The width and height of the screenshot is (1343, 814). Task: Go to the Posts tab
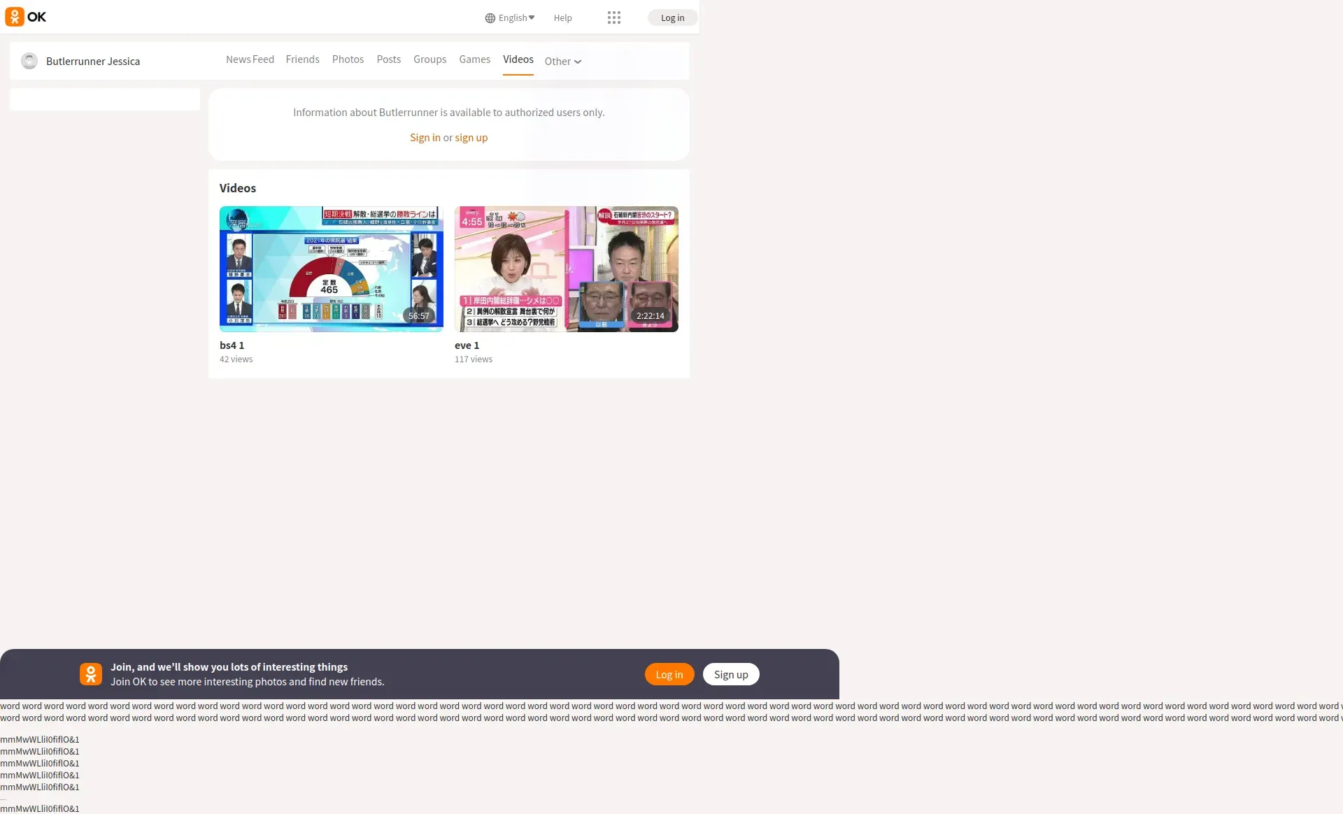point(388,59)
